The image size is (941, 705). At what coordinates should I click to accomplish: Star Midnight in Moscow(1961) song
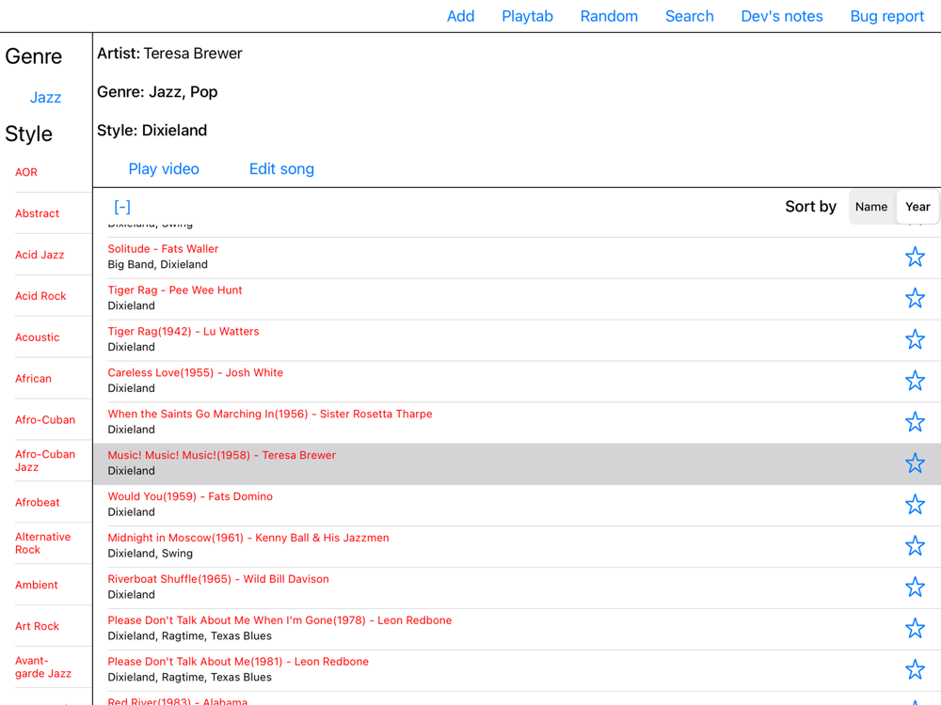[x=915, y=546]
